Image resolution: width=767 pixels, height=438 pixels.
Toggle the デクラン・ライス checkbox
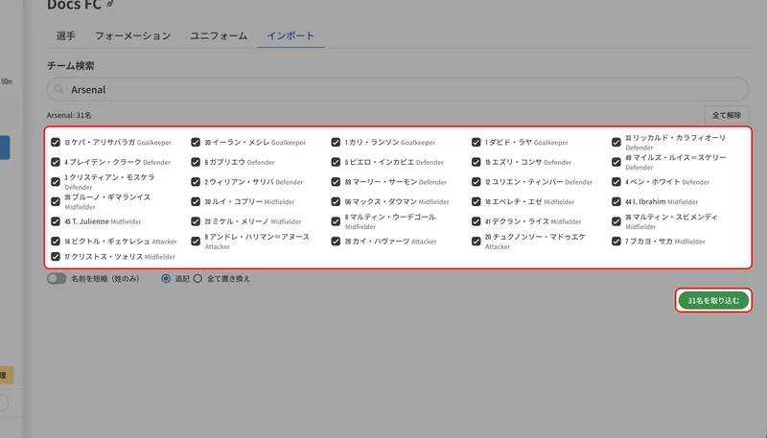[x=476, y=221]
